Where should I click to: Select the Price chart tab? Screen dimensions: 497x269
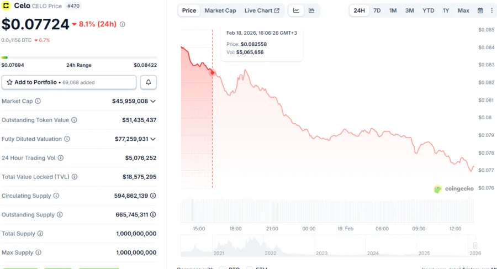189,10
